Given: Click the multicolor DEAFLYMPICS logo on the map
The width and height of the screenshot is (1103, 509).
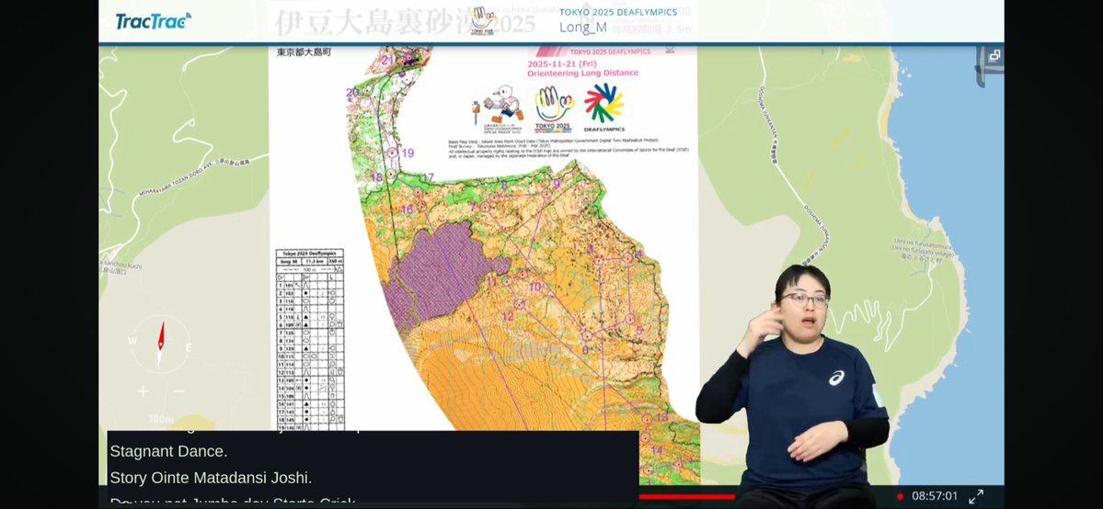Looking at the screenshot, I should coord(603,107).
